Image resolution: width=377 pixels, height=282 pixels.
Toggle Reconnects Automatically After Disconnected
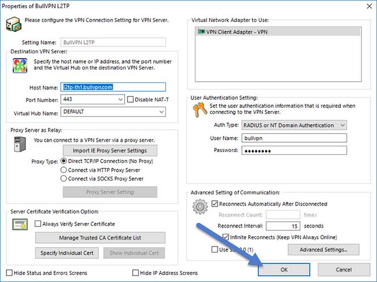(215, 204)
